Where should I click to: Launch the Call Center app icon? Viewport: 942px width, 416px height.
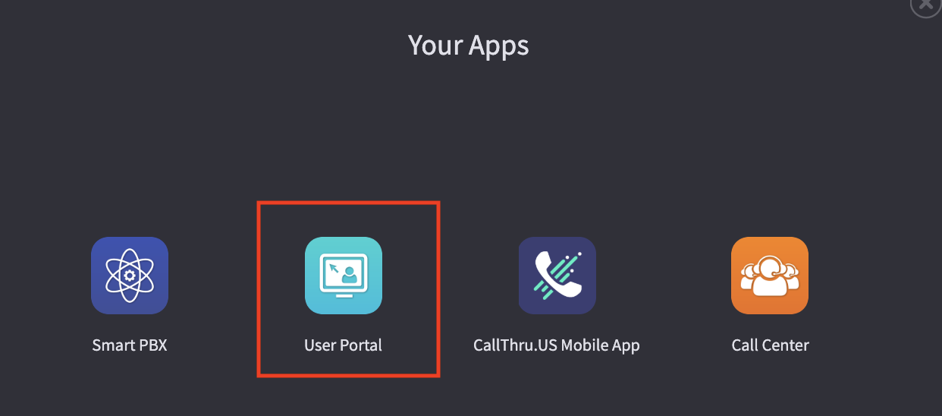[x=770, y=276]
